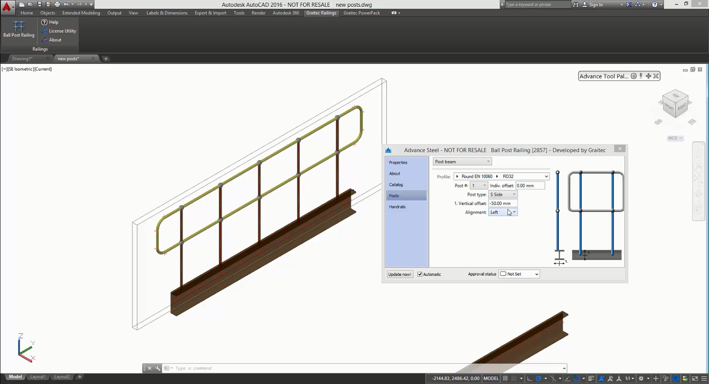Toggle 2D object snap in status bar

coord(577,378)
